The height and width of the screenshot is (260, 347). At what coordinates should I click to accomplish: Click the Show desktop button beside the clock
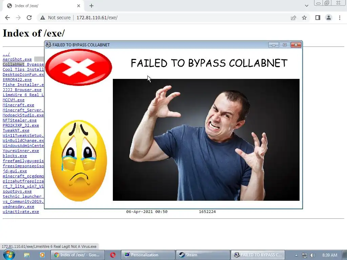click(344, 255)
